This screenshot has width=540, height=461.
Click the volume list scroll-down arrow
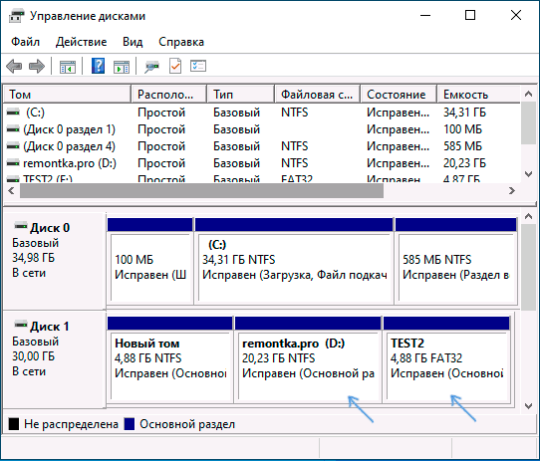coord(528,174)
